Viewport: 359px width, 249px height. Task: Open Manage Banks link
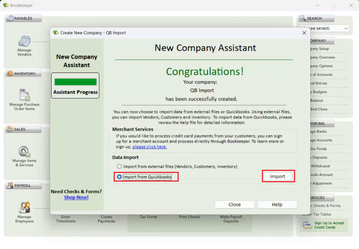tap(318, 131)
